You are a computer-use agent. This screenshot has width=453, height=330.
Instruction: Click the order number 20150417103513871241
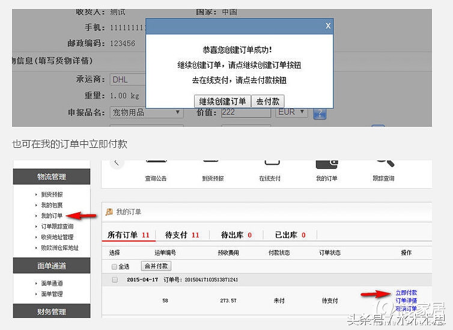click(211, 280)
